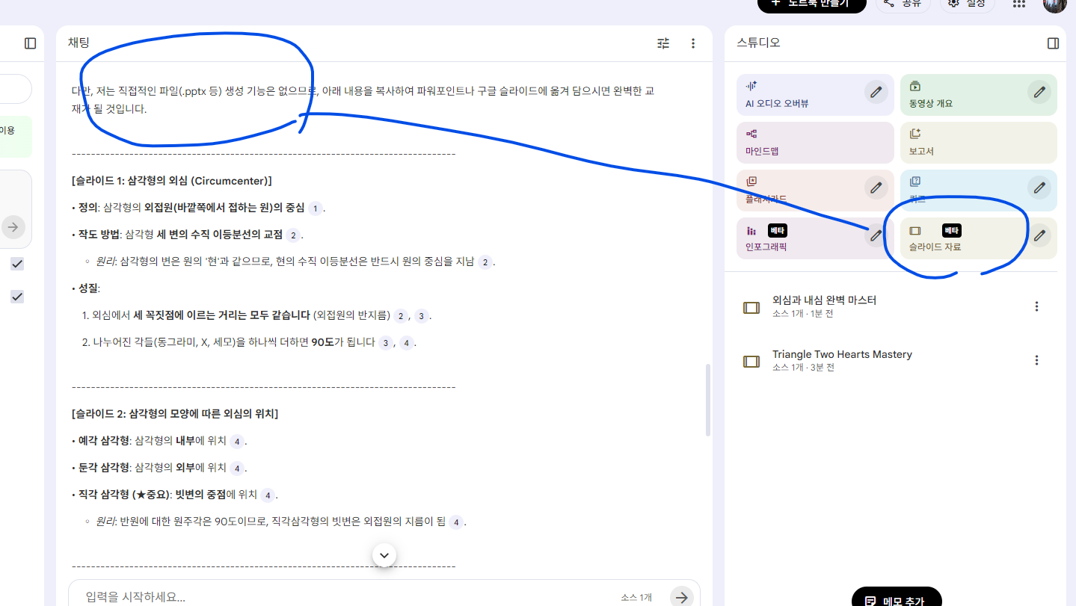The height and width of the screenshot is (606, 1076).
Task: Open chat panel more options menu
Action: point(693,43)
